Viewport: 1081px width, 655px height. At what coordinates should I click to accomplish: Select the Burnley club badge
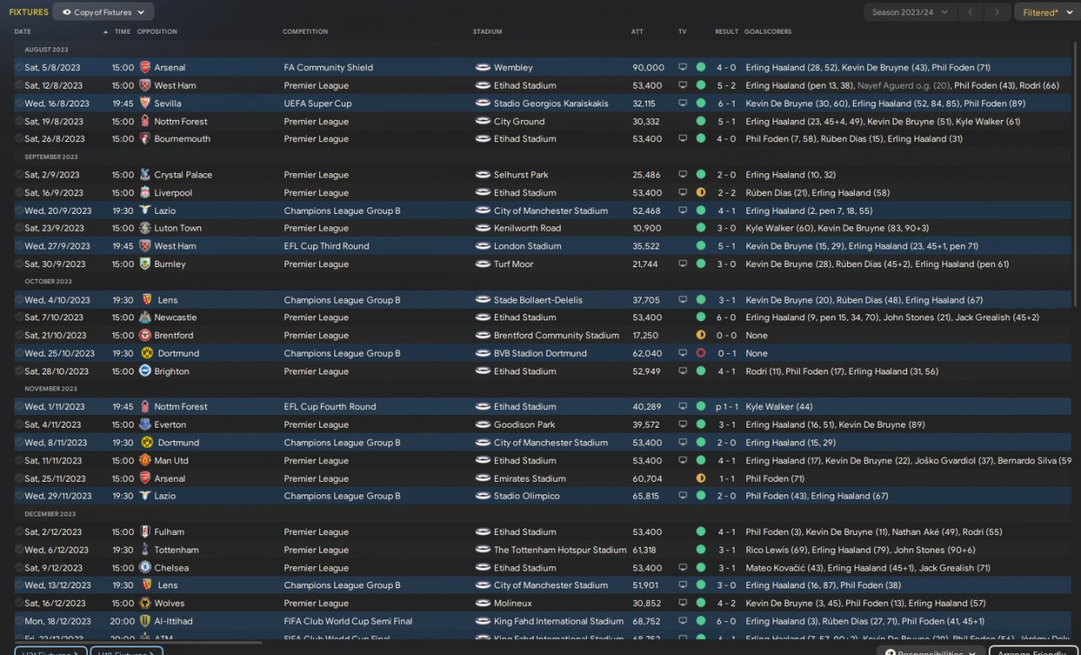(144, 264)
